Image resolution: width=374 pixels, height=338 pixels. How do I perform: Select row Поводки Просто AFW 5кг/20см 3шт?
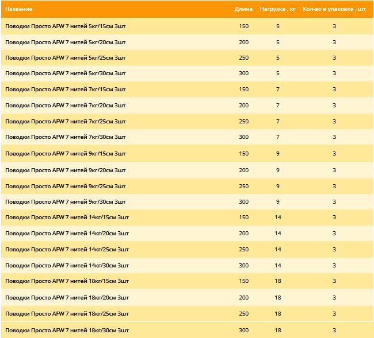tap(187, 42)
